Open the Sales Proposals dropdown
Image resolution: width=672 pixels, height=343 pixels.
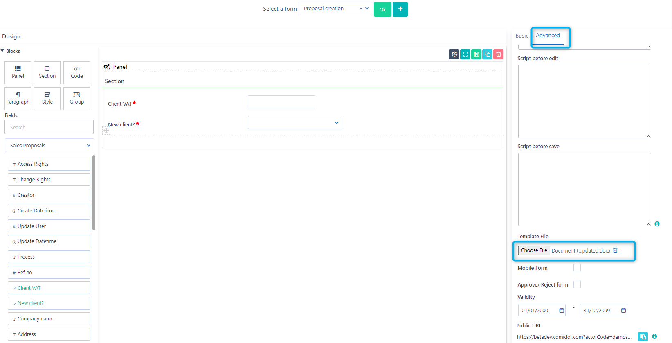49,146
